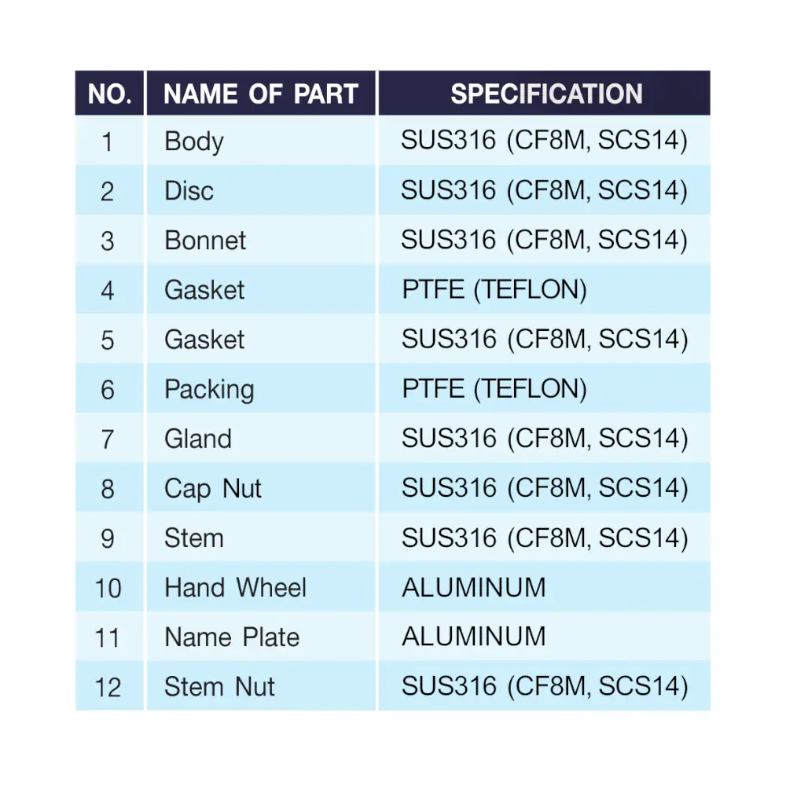Select the Cap Nut part name
The image size is (786, 786).
(213, 489)
